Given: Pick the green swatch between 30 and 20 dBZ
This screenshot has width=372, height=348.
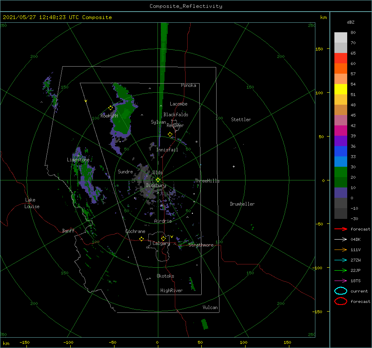Looking at the screenshot, I should (x=341, y=172).
